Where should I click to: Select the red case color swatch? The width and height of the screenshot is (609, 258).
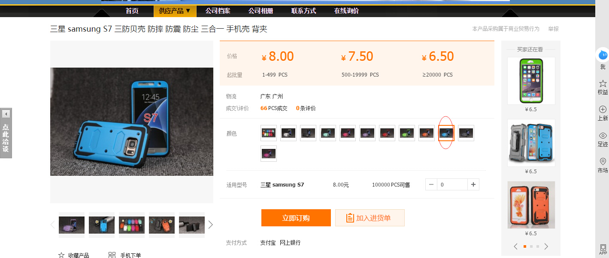[387, 133]
